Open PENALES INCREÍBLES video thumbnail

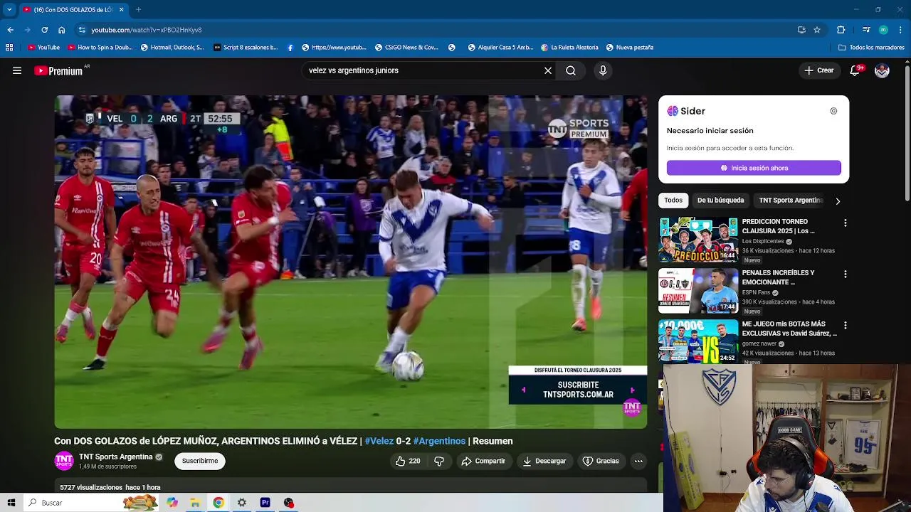[x=698, y=291]
